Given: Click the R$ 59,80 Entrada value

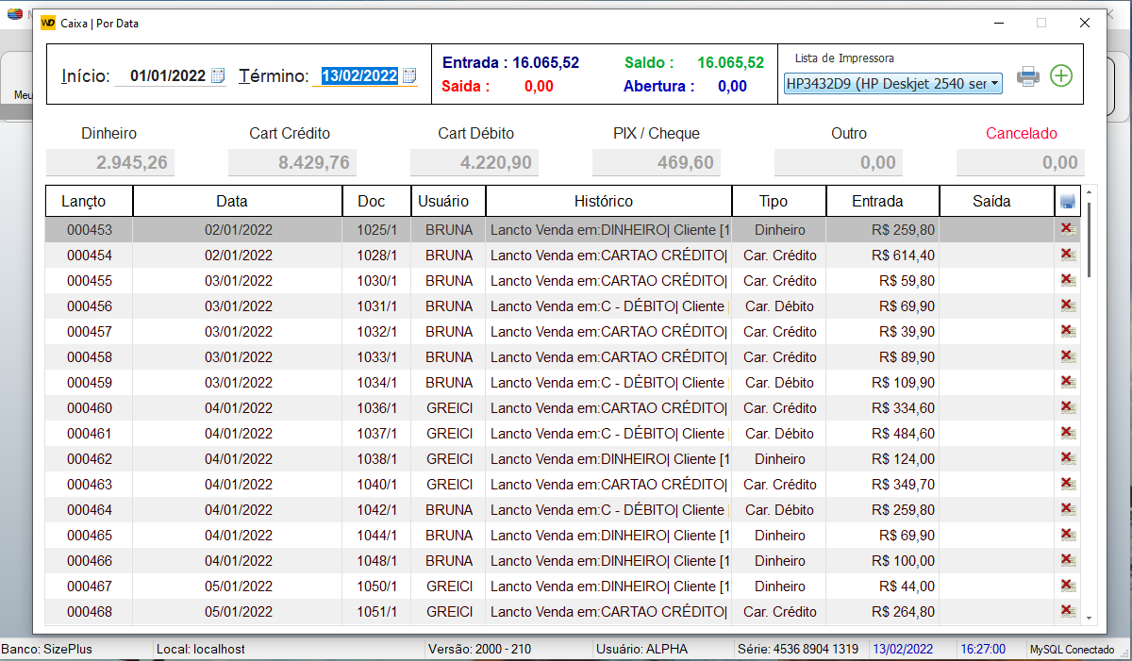Looking at the screenshot, I should point(907,281).
